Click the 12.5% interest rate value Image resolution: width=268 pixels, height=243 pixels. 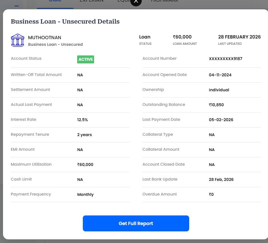[x=82, y=120]
